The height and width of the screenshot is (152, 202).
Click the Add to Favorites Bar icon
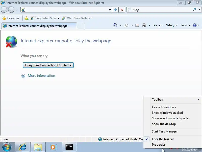coord(27,18)
